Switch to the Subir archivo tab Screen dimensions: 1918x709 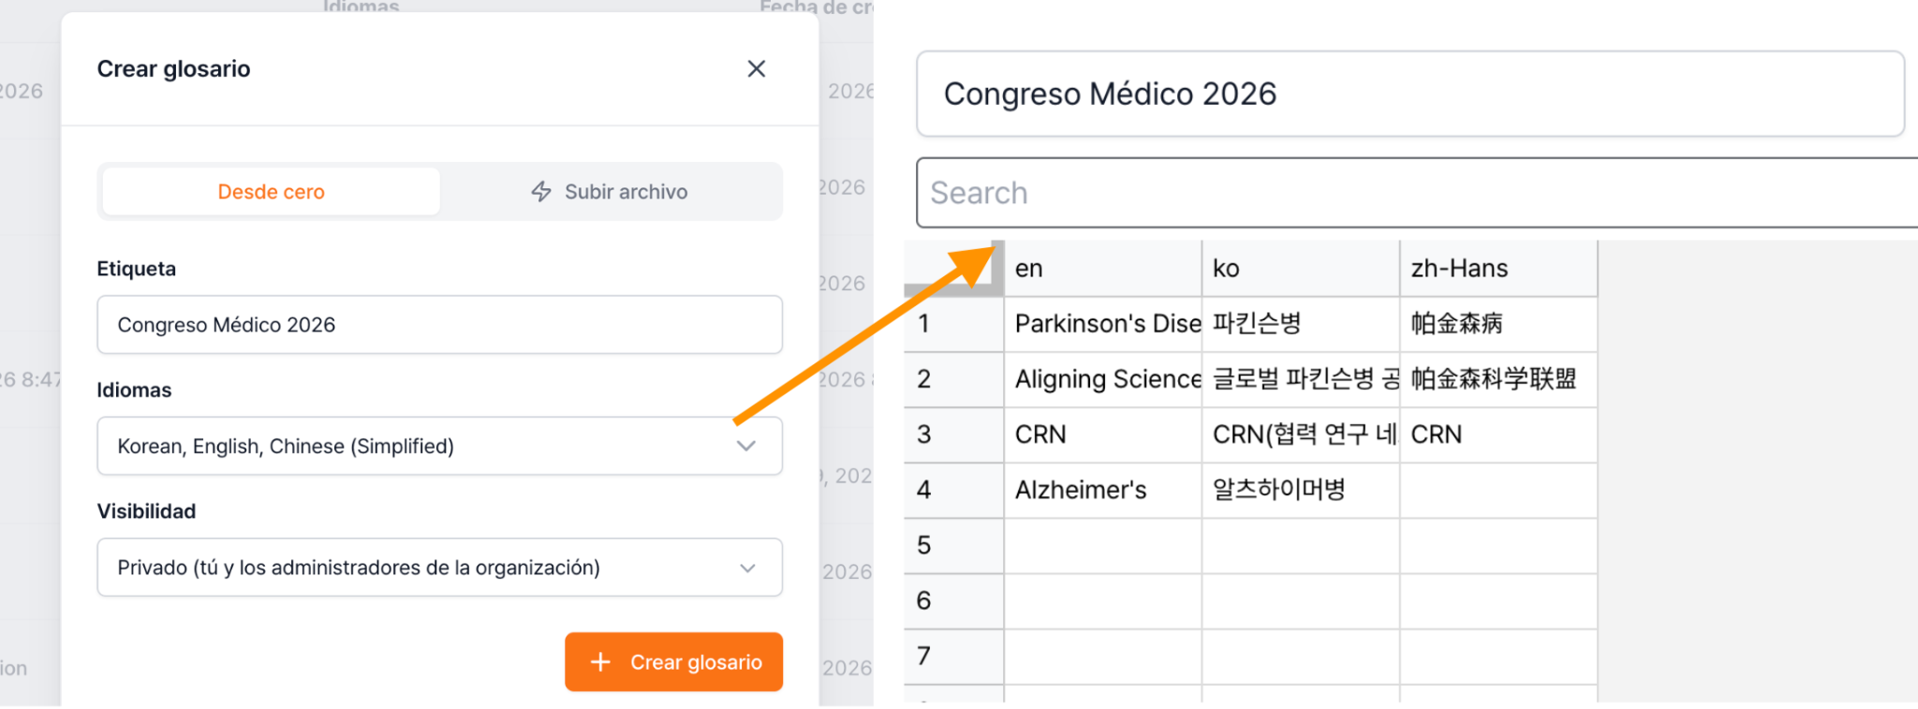(x=610, y=191)
